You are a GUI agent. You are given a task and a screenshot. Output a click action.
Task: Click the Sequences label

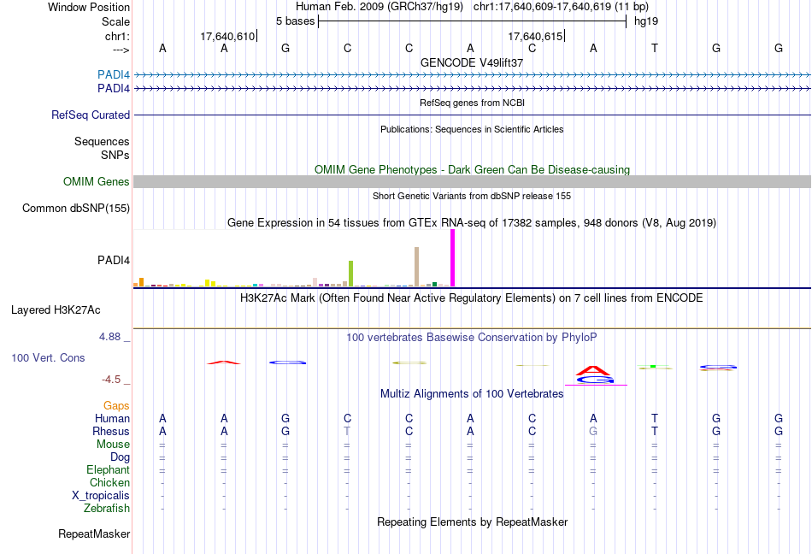[102, 141]
